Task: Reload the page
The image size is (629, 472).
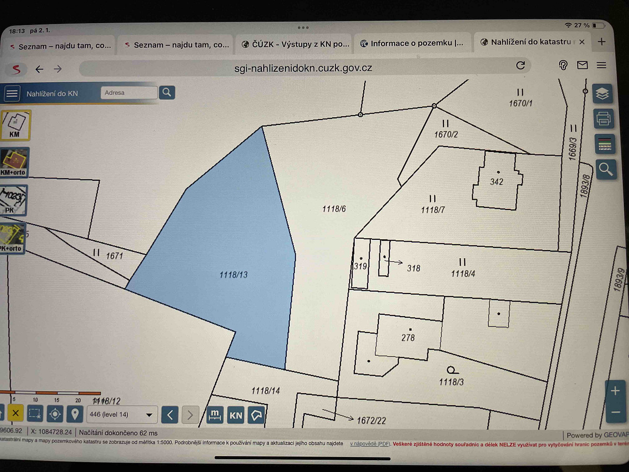Action: (520, 65)
